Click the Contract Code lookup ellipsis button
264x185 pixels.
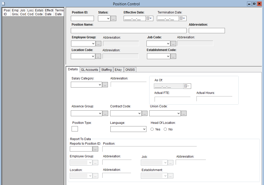[144, 113]
